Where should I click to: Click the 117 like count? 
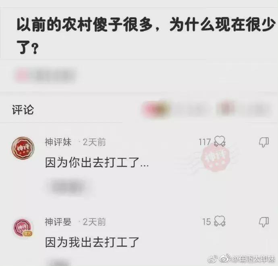point(205,142)
